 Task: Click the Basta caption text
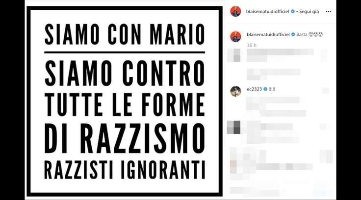point(302,34)
